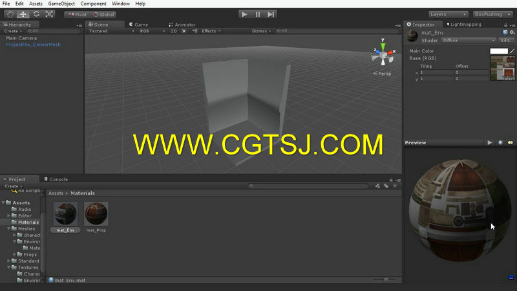The height and width of the screenshot is (291, 517).
Task: Open the RGB render mode dropdown
Action: [152, 31]
